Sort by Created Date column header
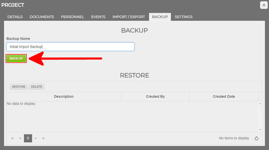The width and height of the screenshot is (269, 150). [x=224, y=96]
